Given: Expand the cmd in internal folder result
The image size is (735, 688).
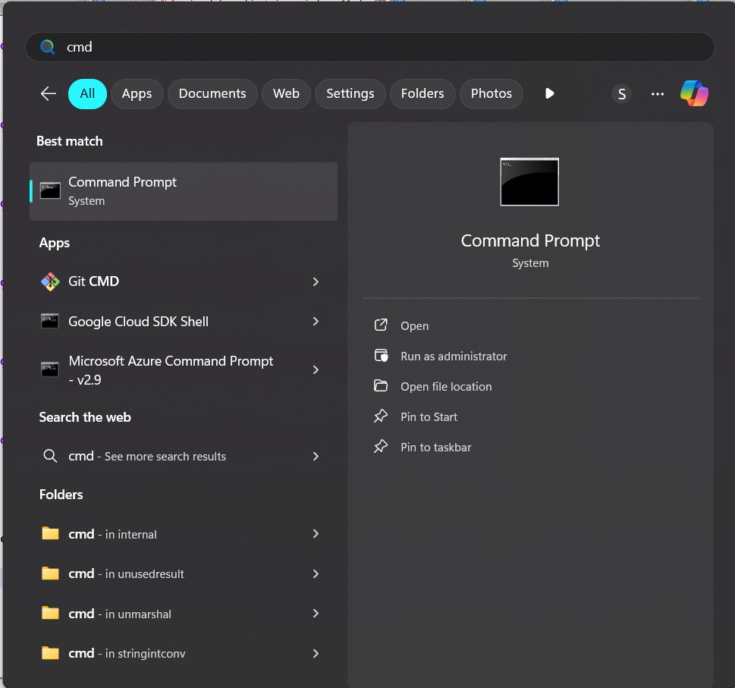Looking at the screenshot, I should (316, 534).
